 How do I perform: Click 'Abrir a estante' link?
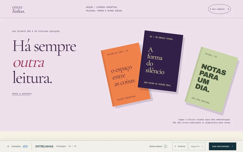(22, 94)
